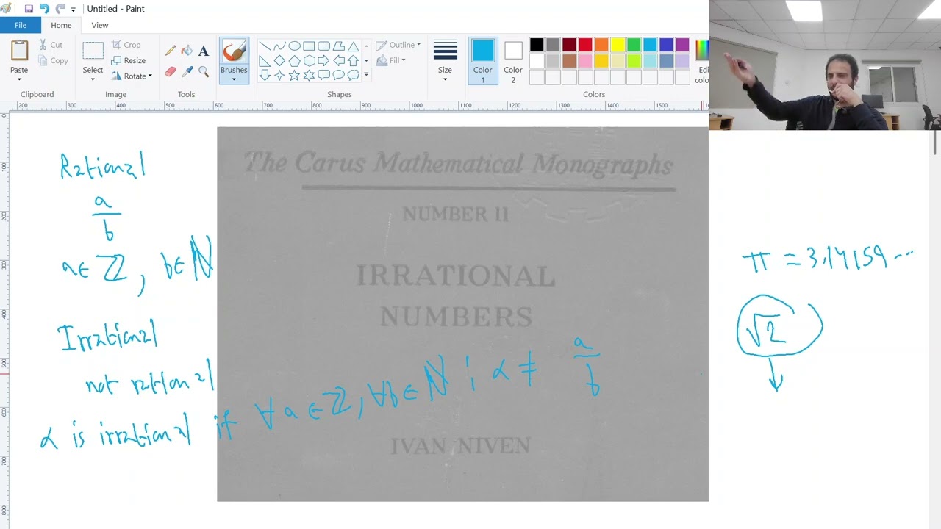Open the File menu
The height and width of the screenshot is (529, 941).
tap(21, 25)
